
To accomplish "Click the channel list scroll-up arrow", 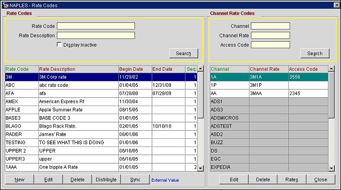I will point(331,69).
